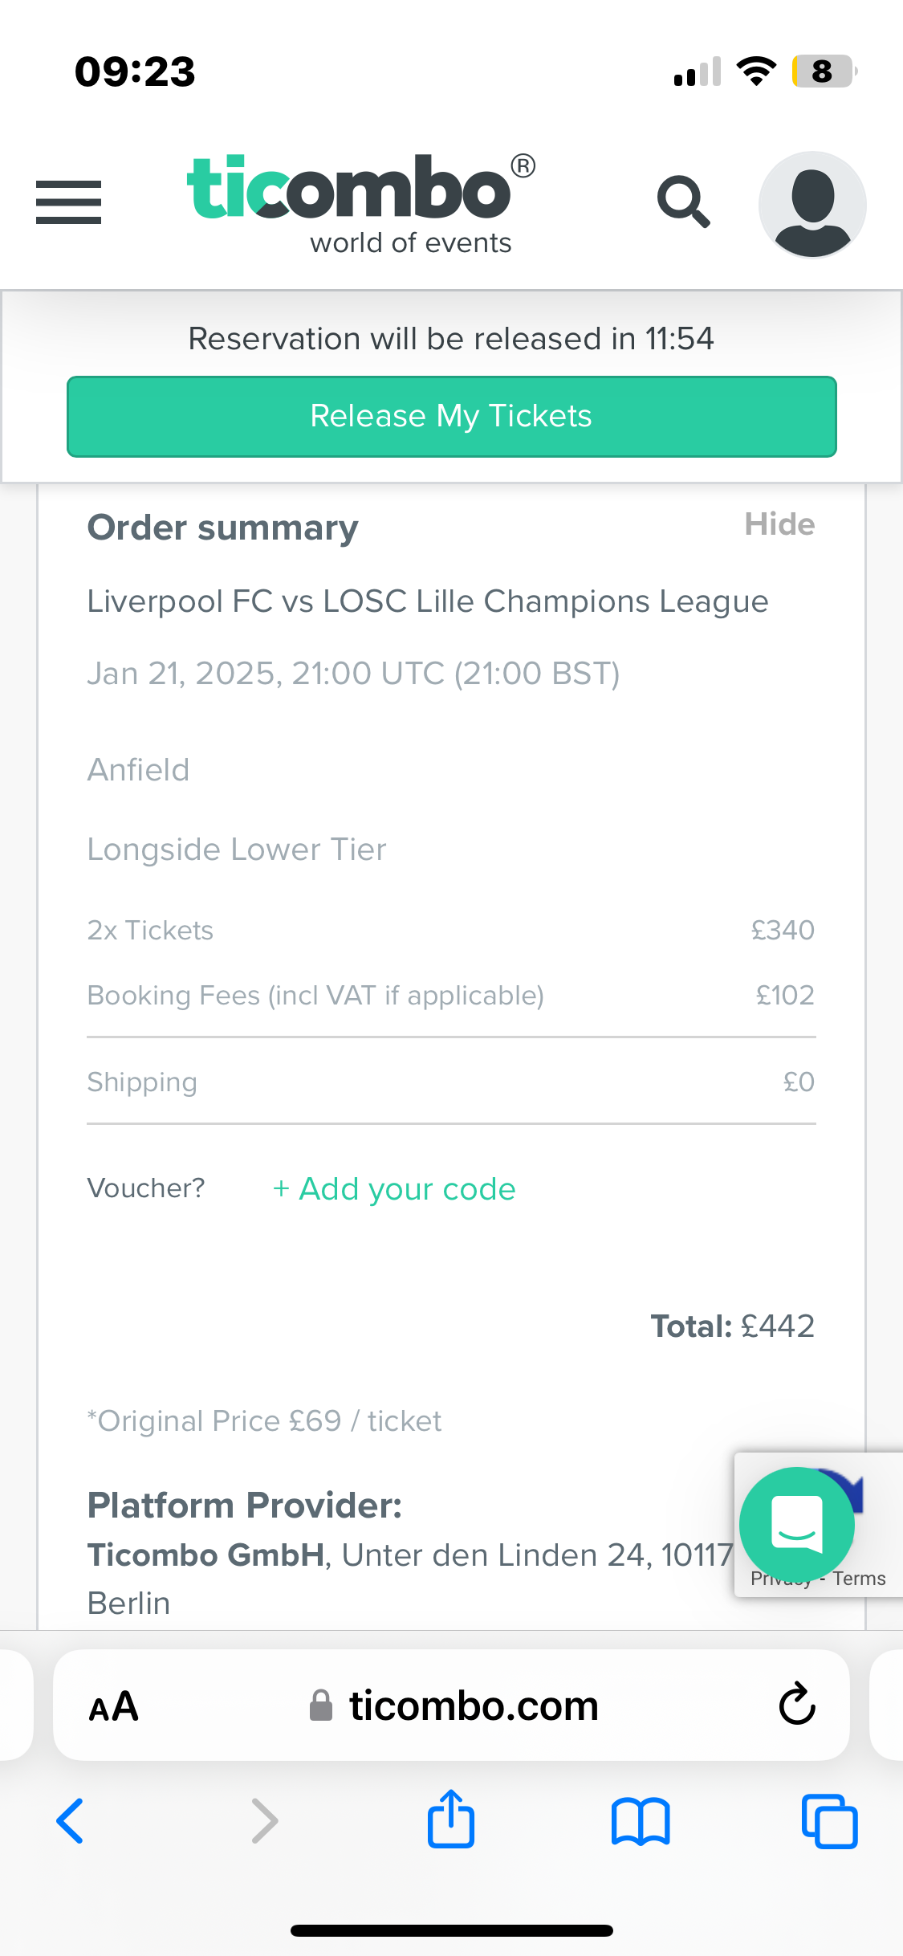Click Release My Tickets button
This screenshot has width=903, height=1956.
pyautogui.click(x=451, y=417)
